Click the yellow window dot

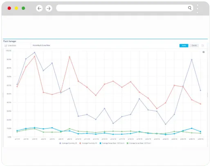[16, 8]
